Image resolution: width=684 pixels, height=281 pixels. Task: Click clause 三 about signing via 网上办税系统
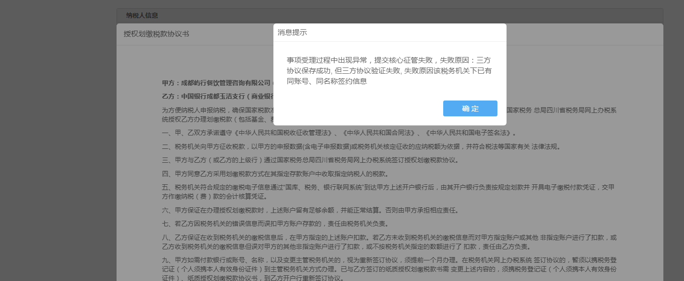tap(310, 160)
